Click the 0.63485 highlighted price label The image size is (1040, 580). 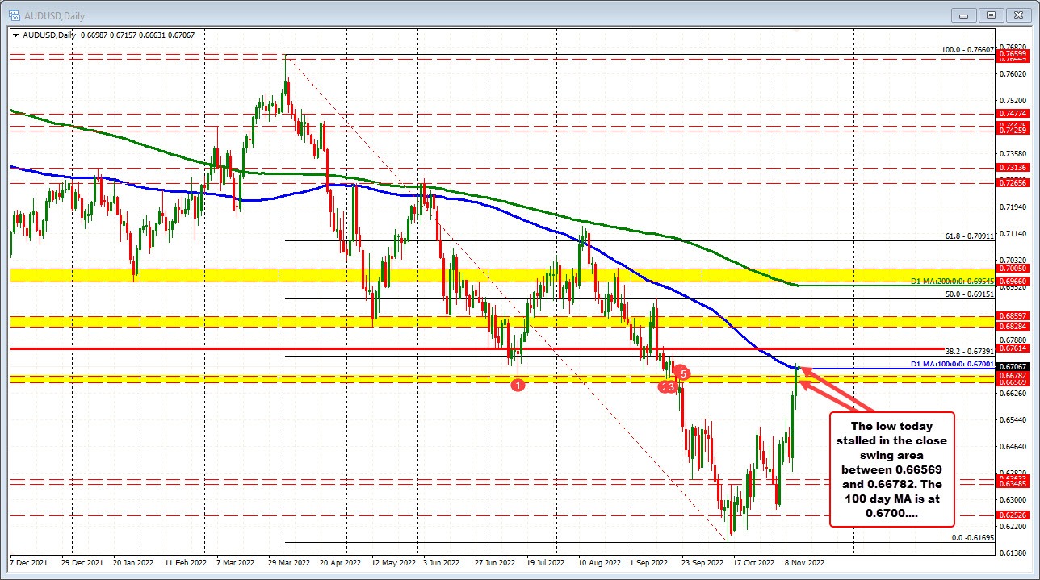click(1012, 486)
